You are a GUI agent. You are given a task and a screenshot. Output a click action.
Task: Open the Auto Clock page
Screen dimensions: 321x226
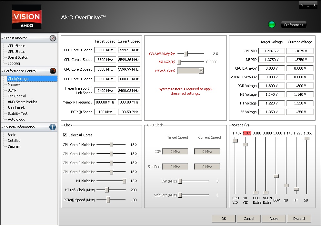[x=16, y=119]
